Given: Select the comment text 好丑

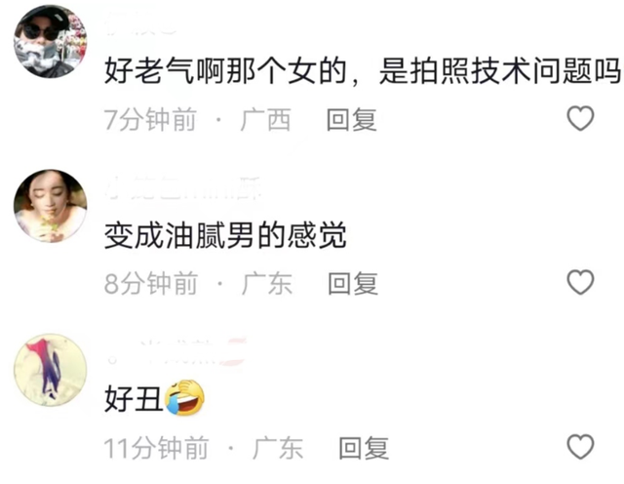Looking at the screenshot, I should (x=134, y=399).
